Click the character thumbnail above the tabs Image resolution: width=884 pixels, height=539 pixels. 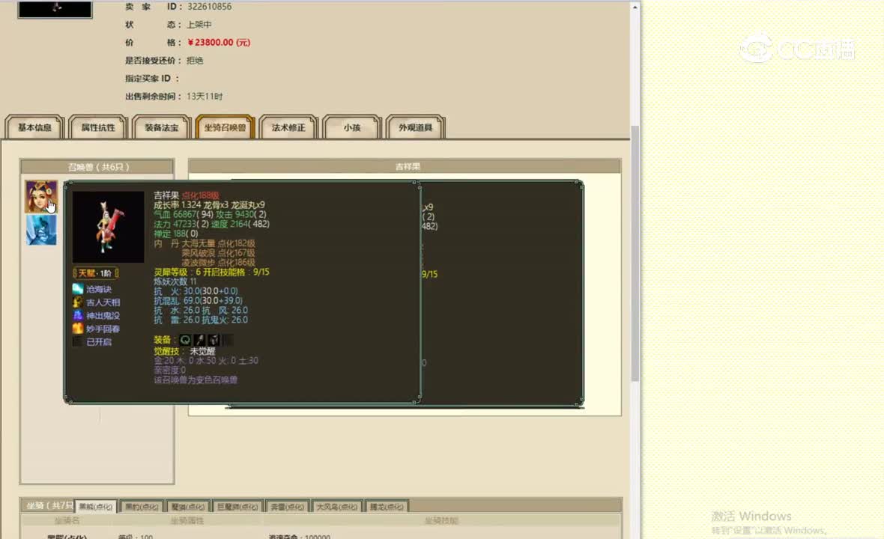click(55, 9)
